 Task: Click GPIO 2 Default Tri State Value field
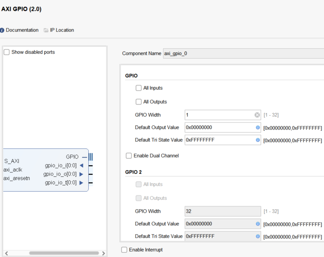click(223, 236)
